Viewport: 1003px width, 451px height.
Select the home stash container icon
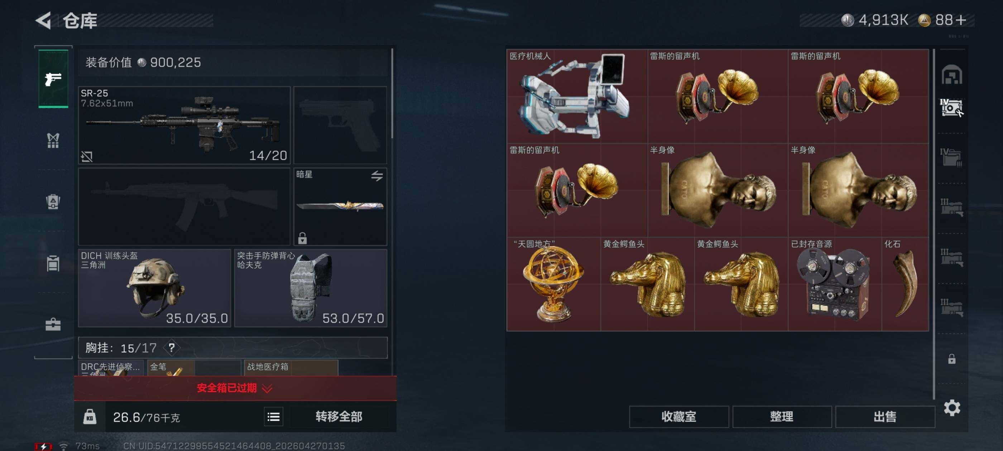point(952,75)
